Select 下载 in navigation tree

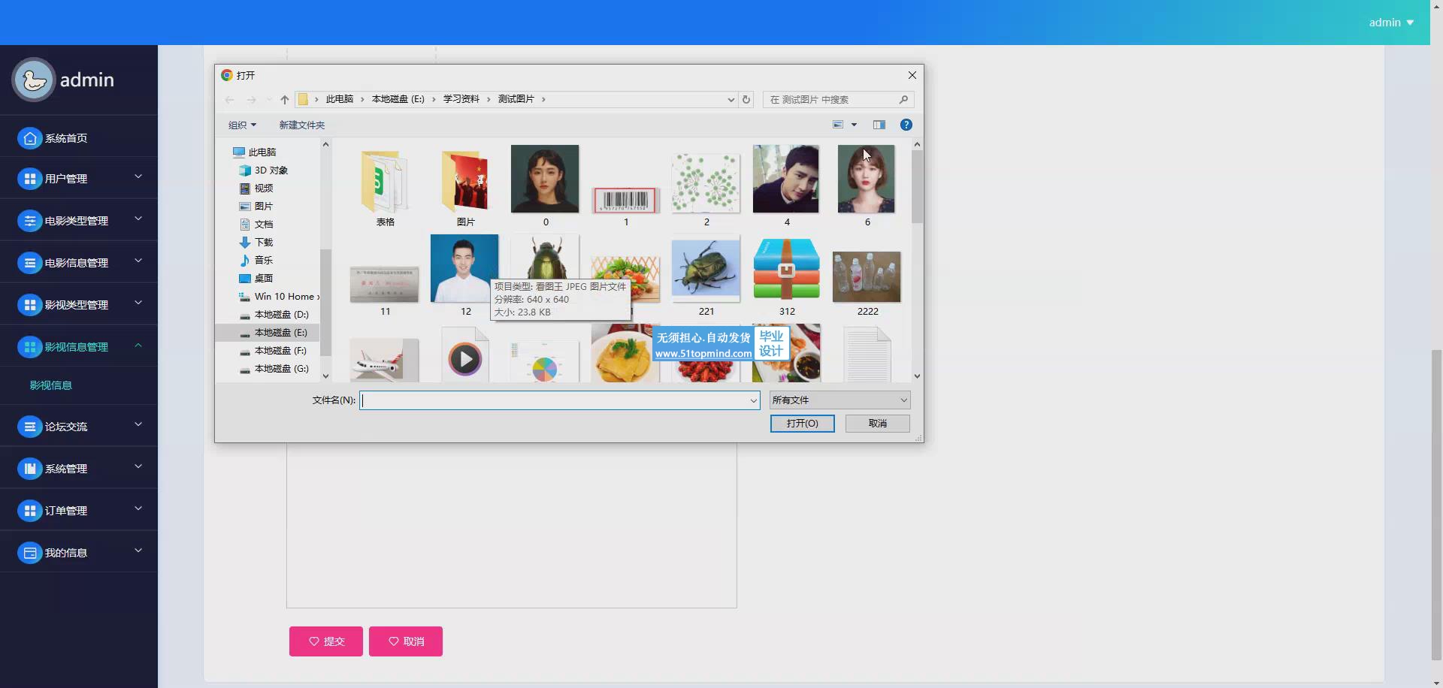click(256, 243)
